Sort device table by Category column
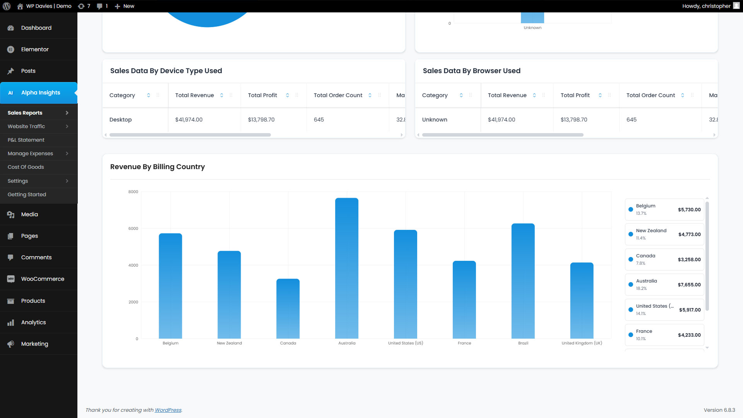 (x=149, y=95)
